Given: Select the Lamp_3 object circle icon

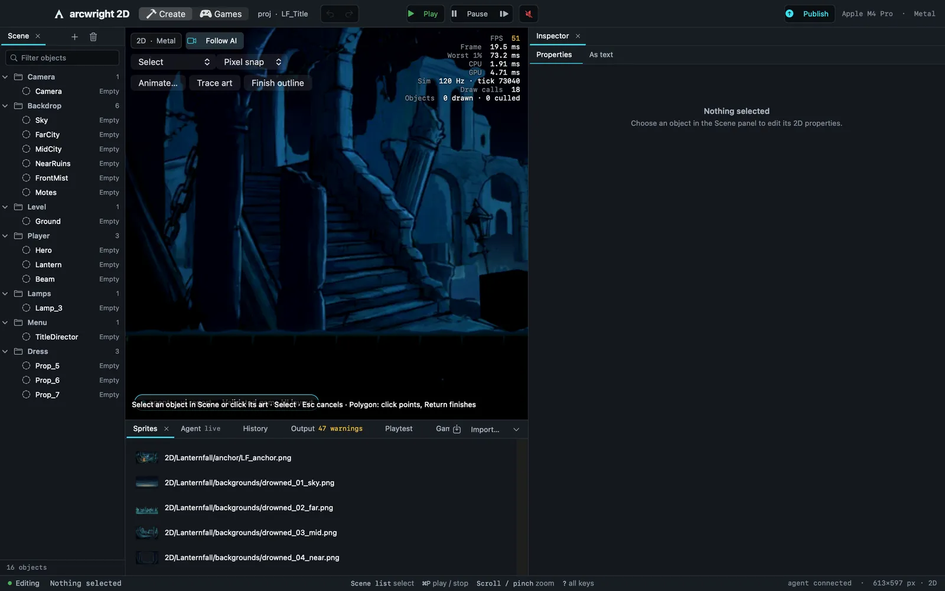Looking at the screenshot, I should [x=26, y=308].
